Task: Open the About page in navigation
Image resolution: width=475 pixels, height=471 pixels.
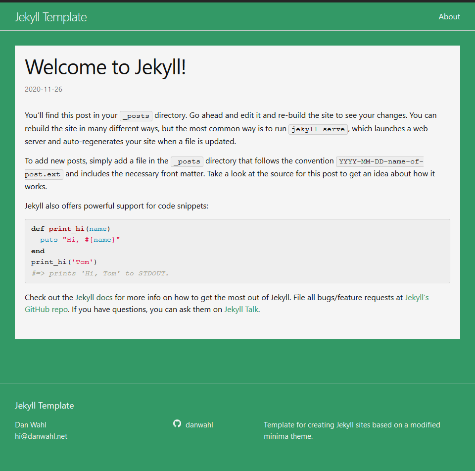Action: click(449, 17)
